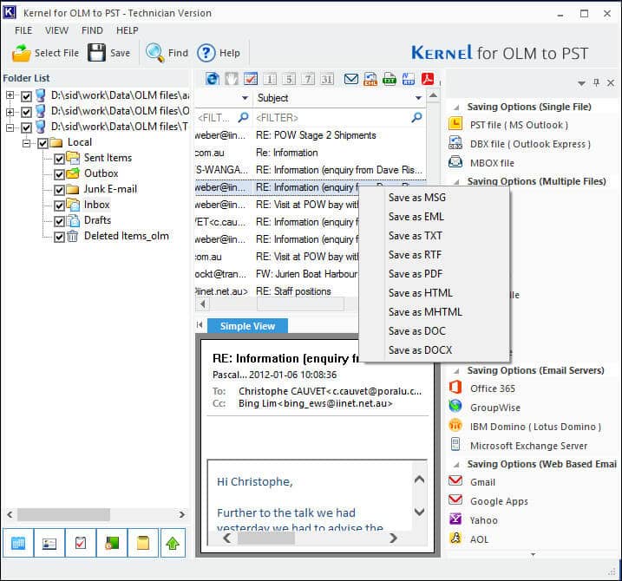622x581 pixels.
Task: Open the tasks checklist icon at the bottom left
Action: pos(81,543)
